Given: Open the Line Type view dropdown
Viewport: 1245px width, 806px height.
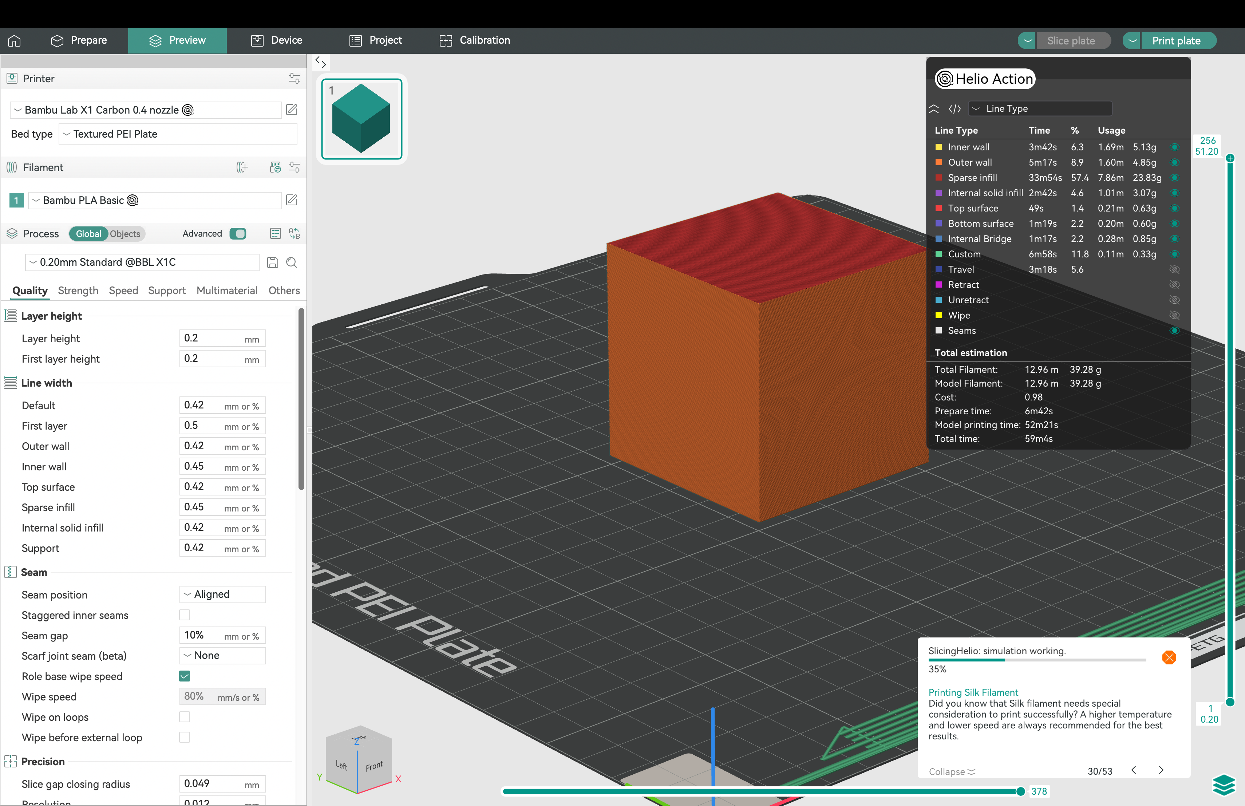Looking at the screenshot, I should click(x=1040, y=109).
